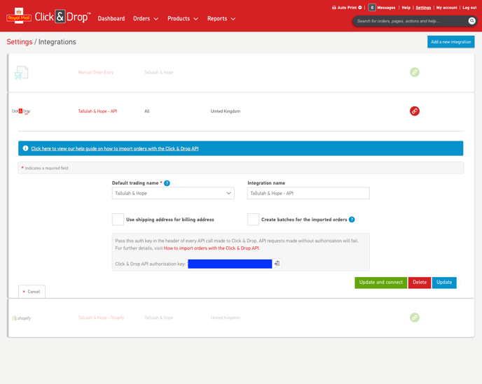The height and width of the screenshot is (384, 482).
Task: Click the Manual Order Entry cart icon
Action: [21, 73]
